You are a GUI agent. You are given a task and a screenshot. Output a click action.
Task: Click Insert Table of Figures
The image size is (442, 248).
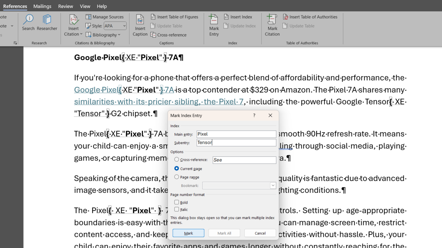[x=174, y=17]
